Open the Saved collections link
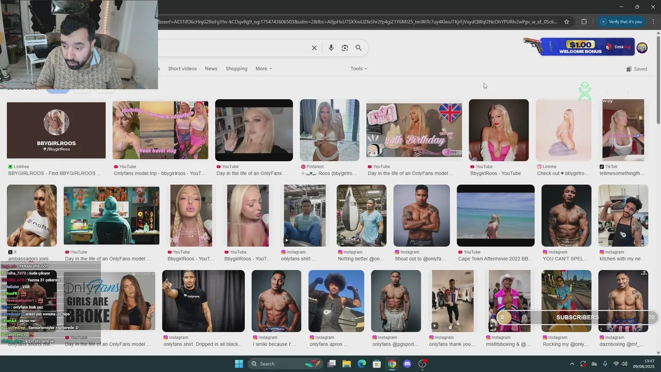This screenshot has width=661, height=372. pyautogui.click(x=636, y=69)
